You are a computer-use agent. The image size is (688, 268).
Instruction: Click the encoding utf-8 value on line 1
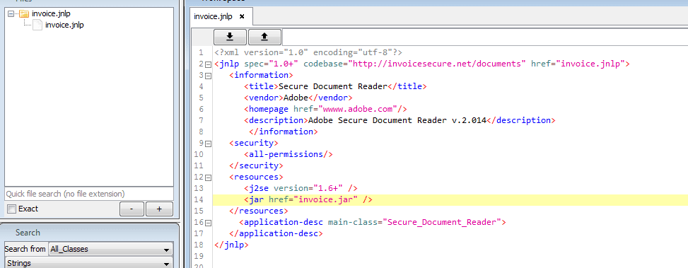pos(373,52)
